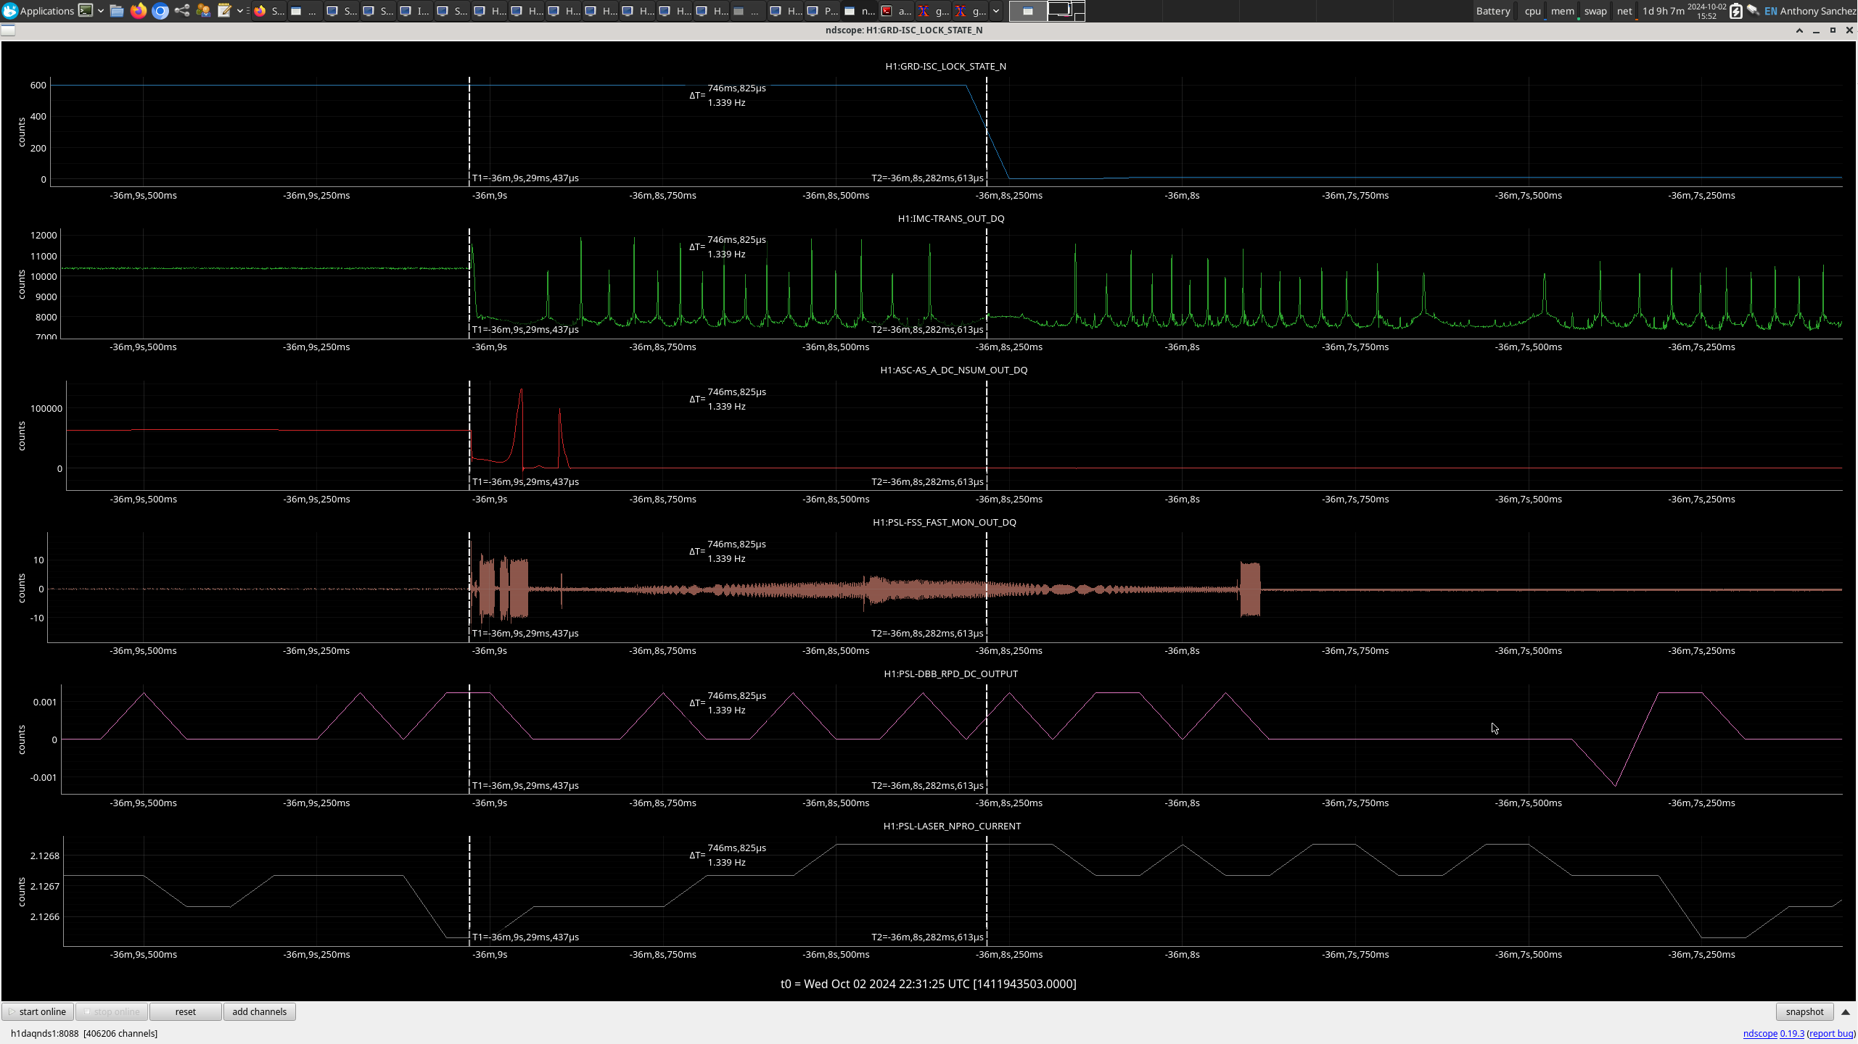Click the 'H1:PSL-DBB_RPD_DC_OUTPUT' plot title
This screenshot has height=1044, width=1858.
pos(950,674)
